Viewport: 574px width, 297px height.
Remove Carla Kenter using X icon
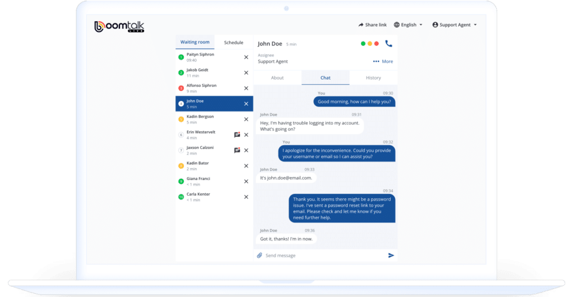coord(246,197)
